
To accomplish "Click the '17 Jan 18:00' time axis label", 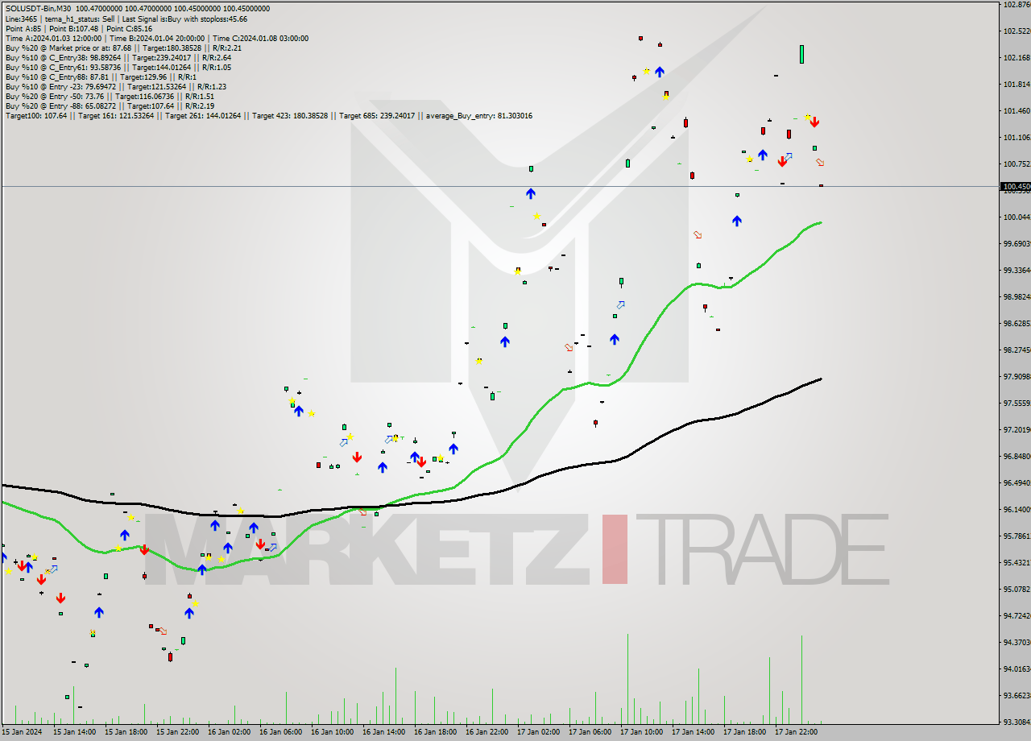I will point(745,732).
